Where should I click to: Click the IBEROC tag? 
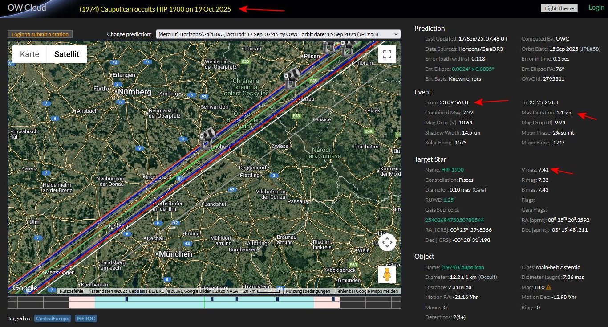[86, 319]
